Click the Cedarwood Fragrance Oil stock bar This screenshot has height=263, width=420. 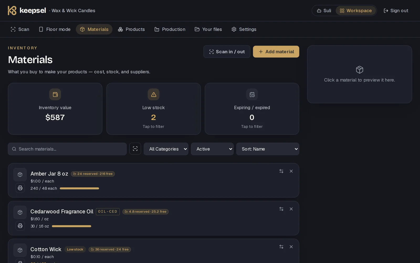point(71,226)
